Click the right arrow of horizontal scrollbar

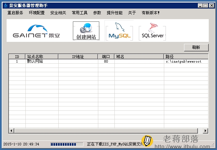coord(205,131)
